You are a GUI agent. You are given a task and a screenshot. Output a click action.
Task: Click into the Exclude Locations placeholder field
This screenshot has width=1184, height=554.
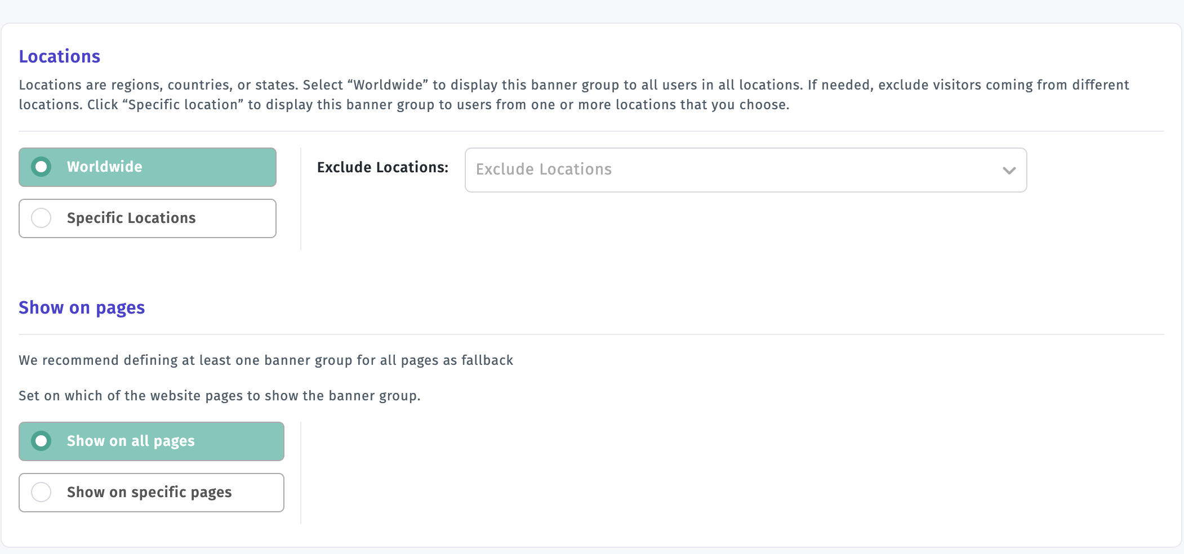(746, 170)
